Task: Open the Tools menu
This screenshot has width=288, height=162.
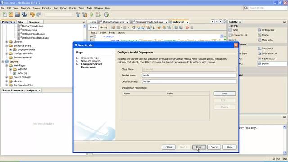Action: point(89,8)
